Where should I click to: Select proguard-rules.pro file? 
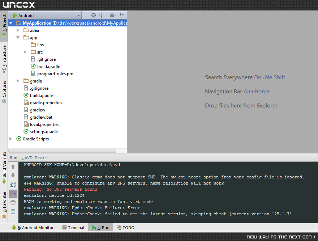tap(55, 74)
